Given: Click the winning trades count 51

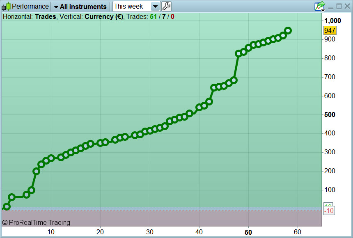Looking at the screenshot, I should 154,17.
